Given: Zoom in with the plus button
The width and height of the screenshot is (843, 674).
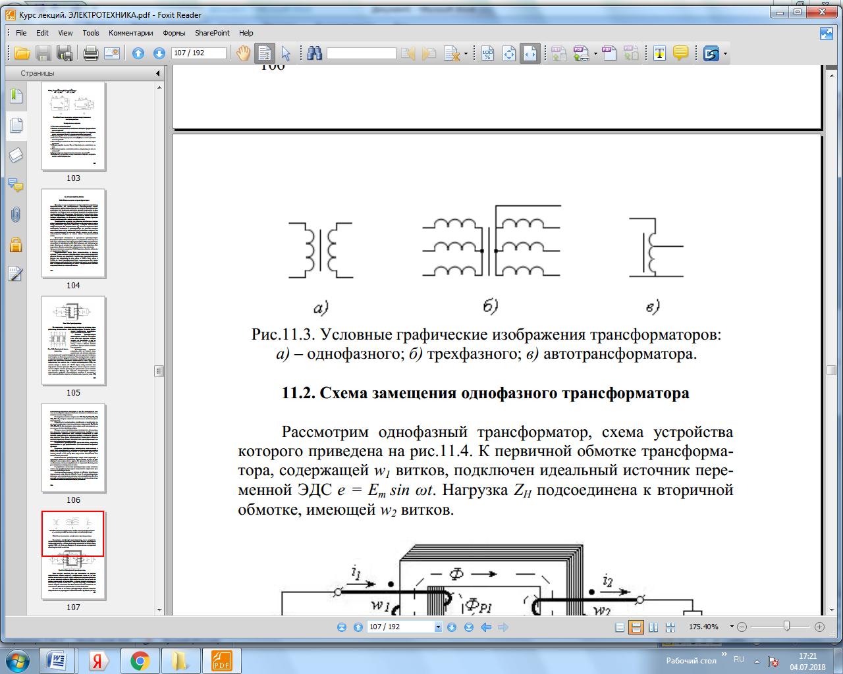Looking at the screenshot, I should (820, 627).
